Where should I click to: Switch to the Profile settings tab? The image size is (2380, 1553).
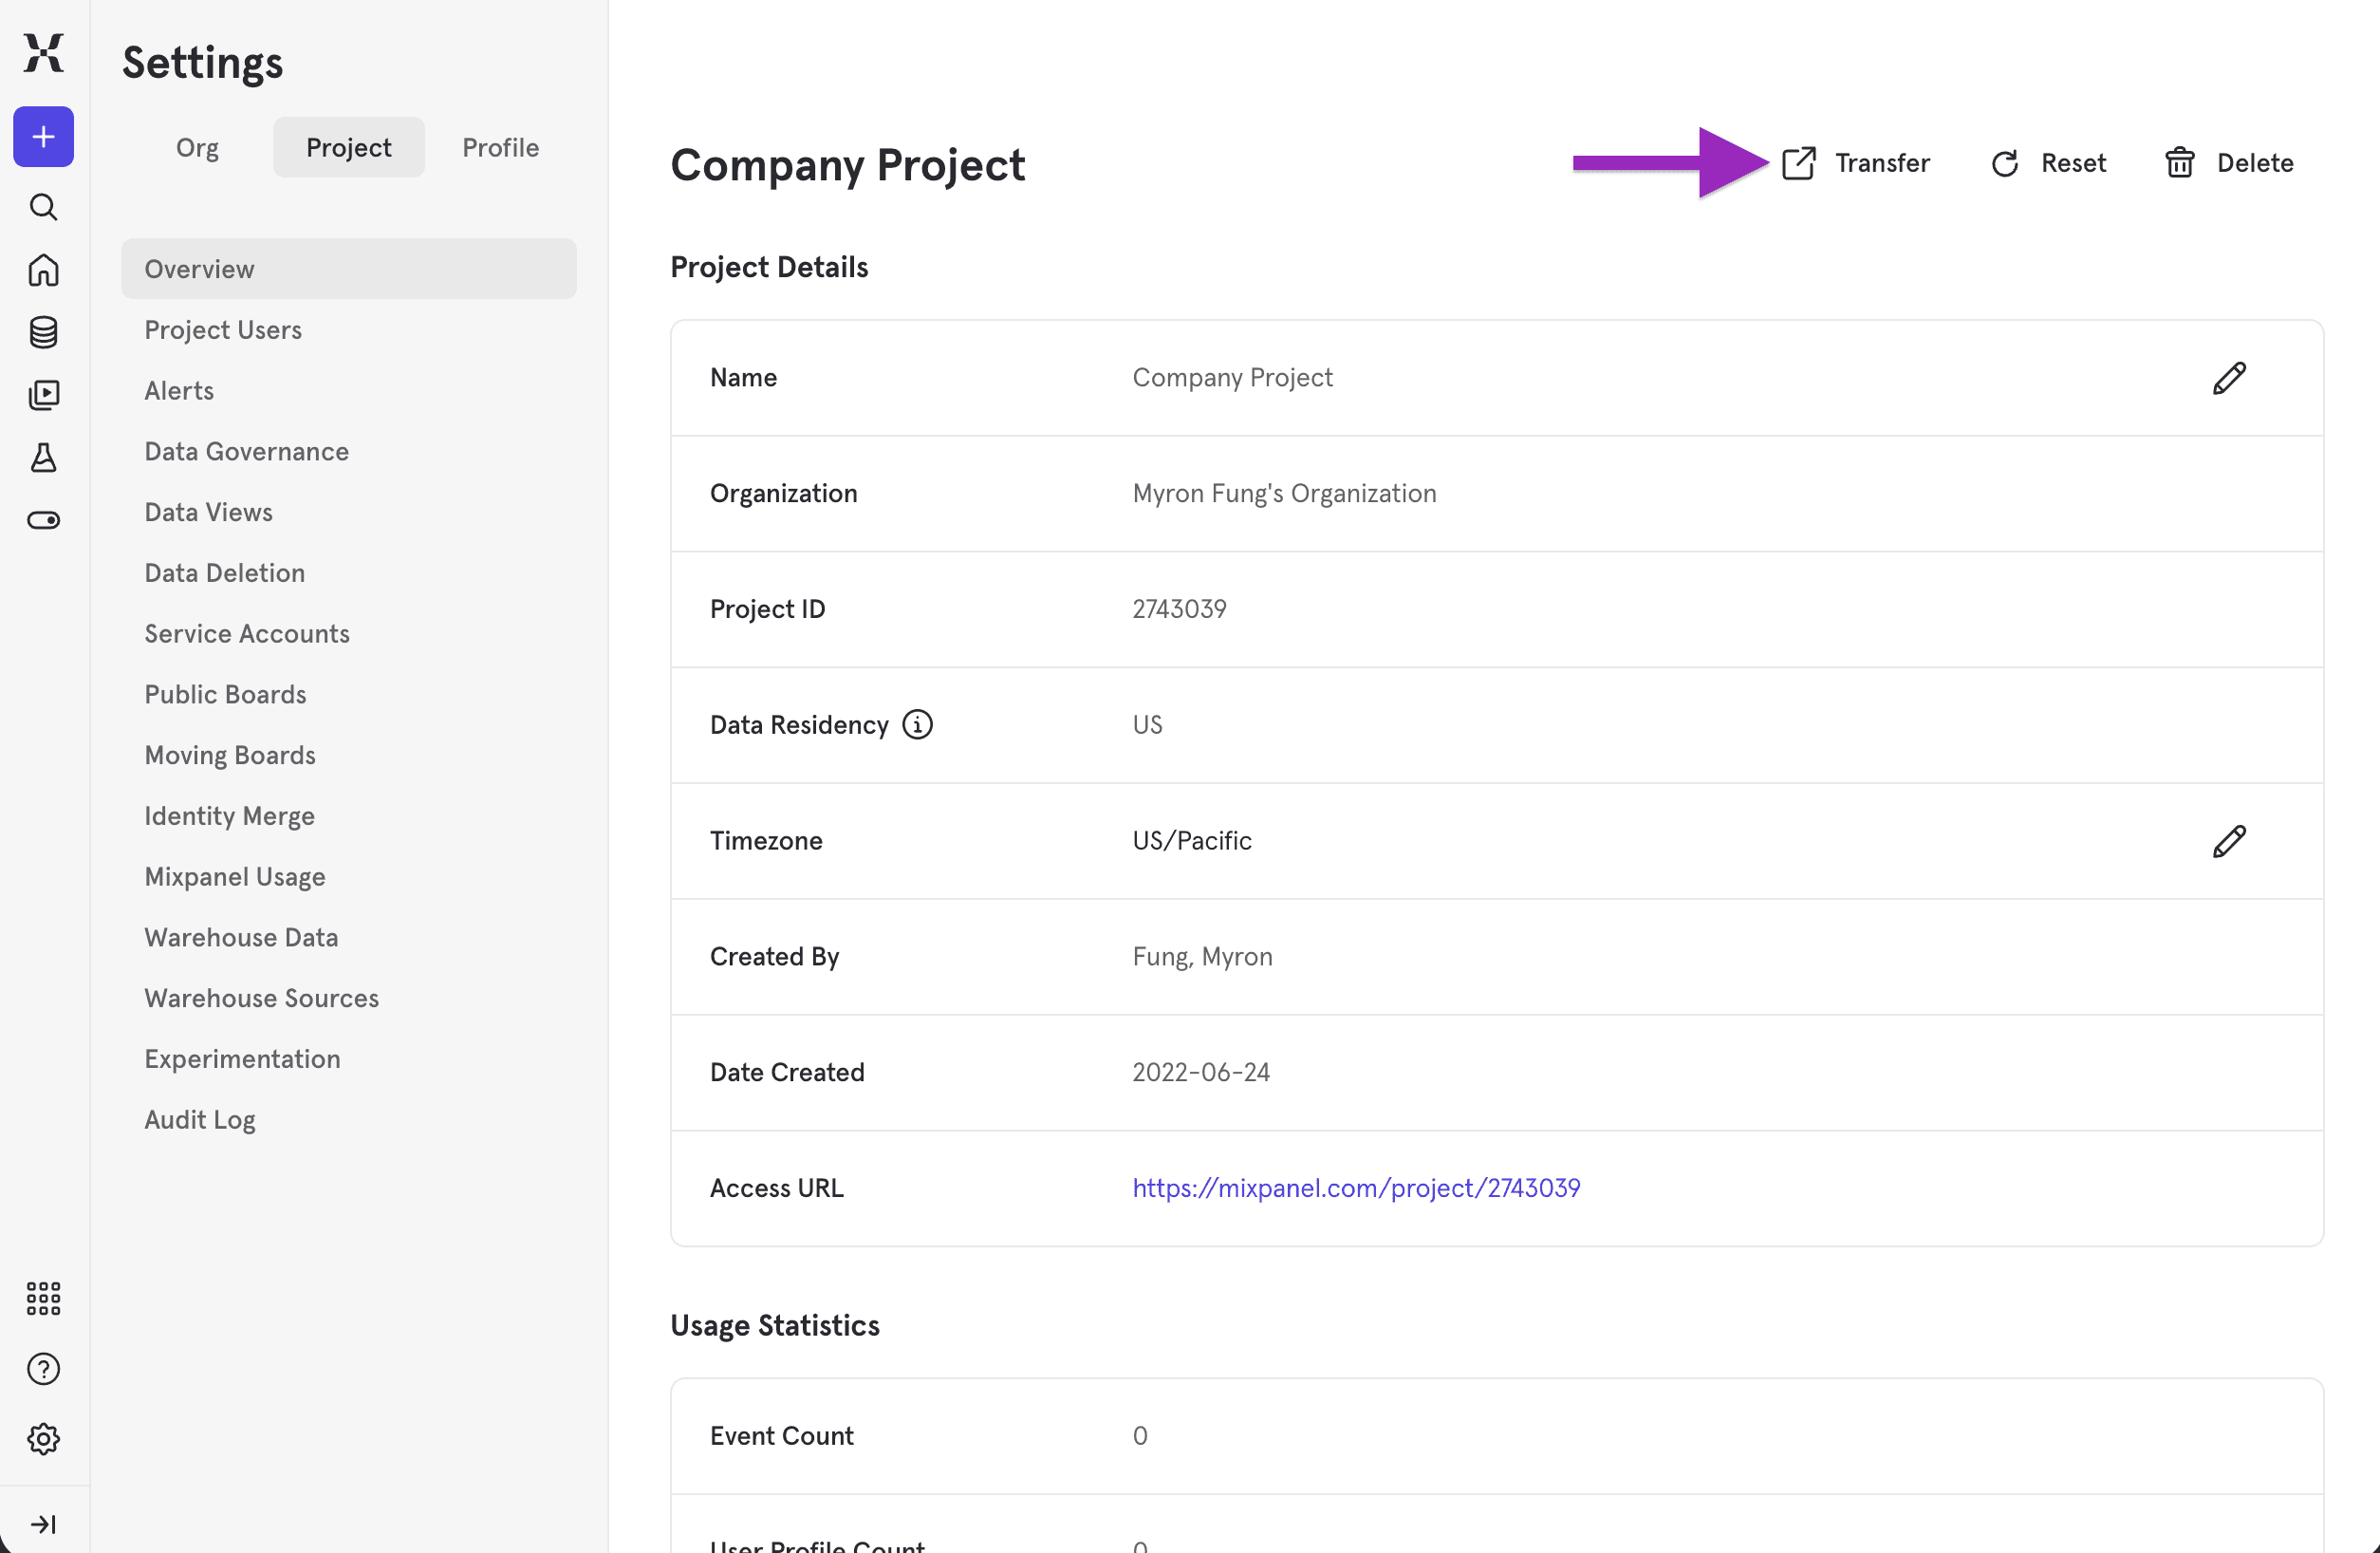click(500, 147)
